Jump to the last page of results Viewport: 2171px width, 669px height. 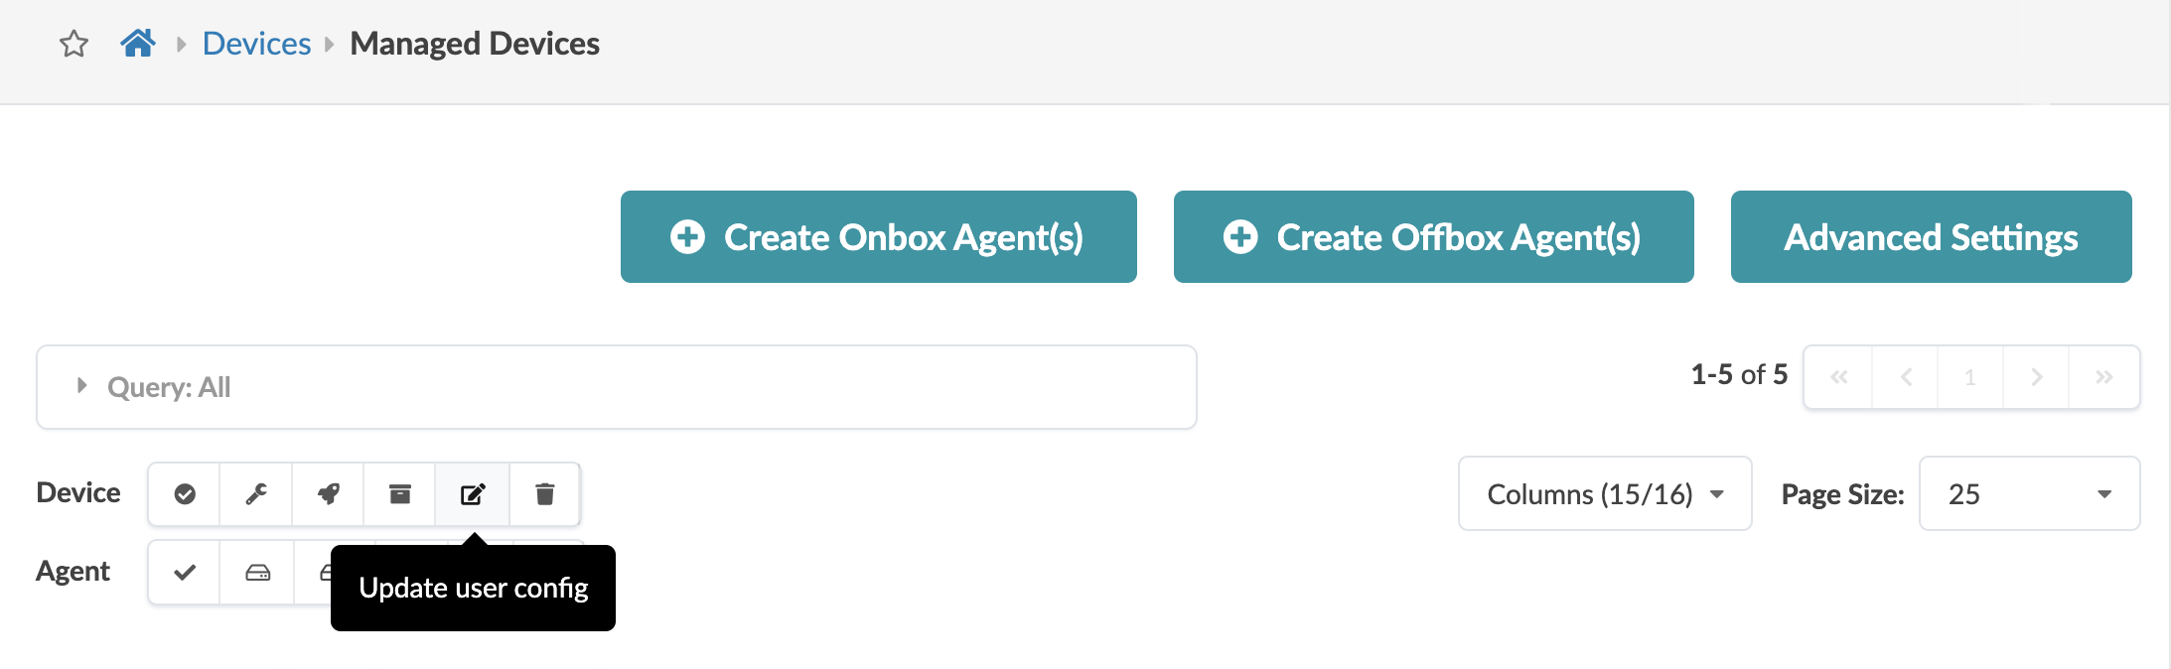(x=2103, y=377)
